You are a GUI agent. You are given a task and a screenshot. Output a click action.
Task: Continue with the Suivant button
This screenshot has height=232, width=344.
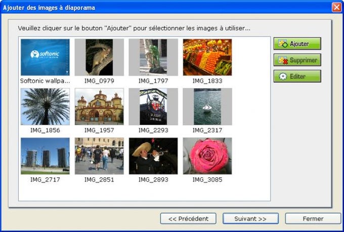click(x=250, y=218)
